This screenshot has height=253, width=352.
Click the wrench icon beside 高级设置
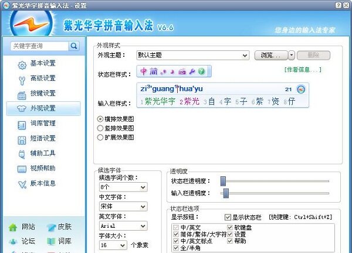coord(22,80)
